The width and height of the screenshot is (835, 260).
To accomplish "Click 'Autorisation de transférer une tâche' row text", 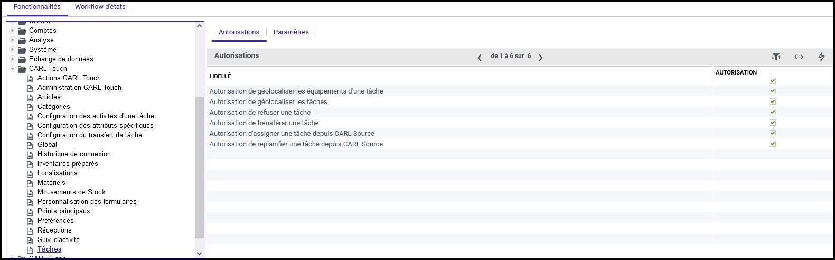I will pyautogui.click(x=264, y=123).
